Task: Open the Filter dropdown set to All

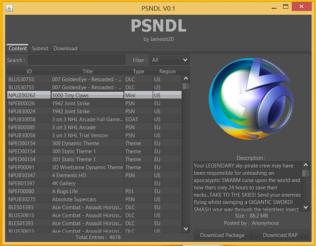Action: pyautogui.click(x=169, y=60)
